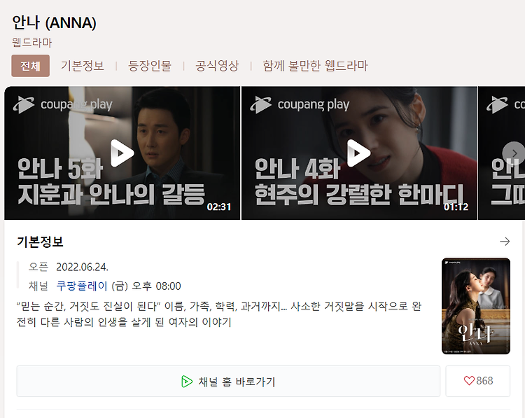Image resolution: width=525 pixels, height=418 pixels.
Task: Click the Coupang Play logo on second video
Action: pyautogui.click(x=300, y=104)
